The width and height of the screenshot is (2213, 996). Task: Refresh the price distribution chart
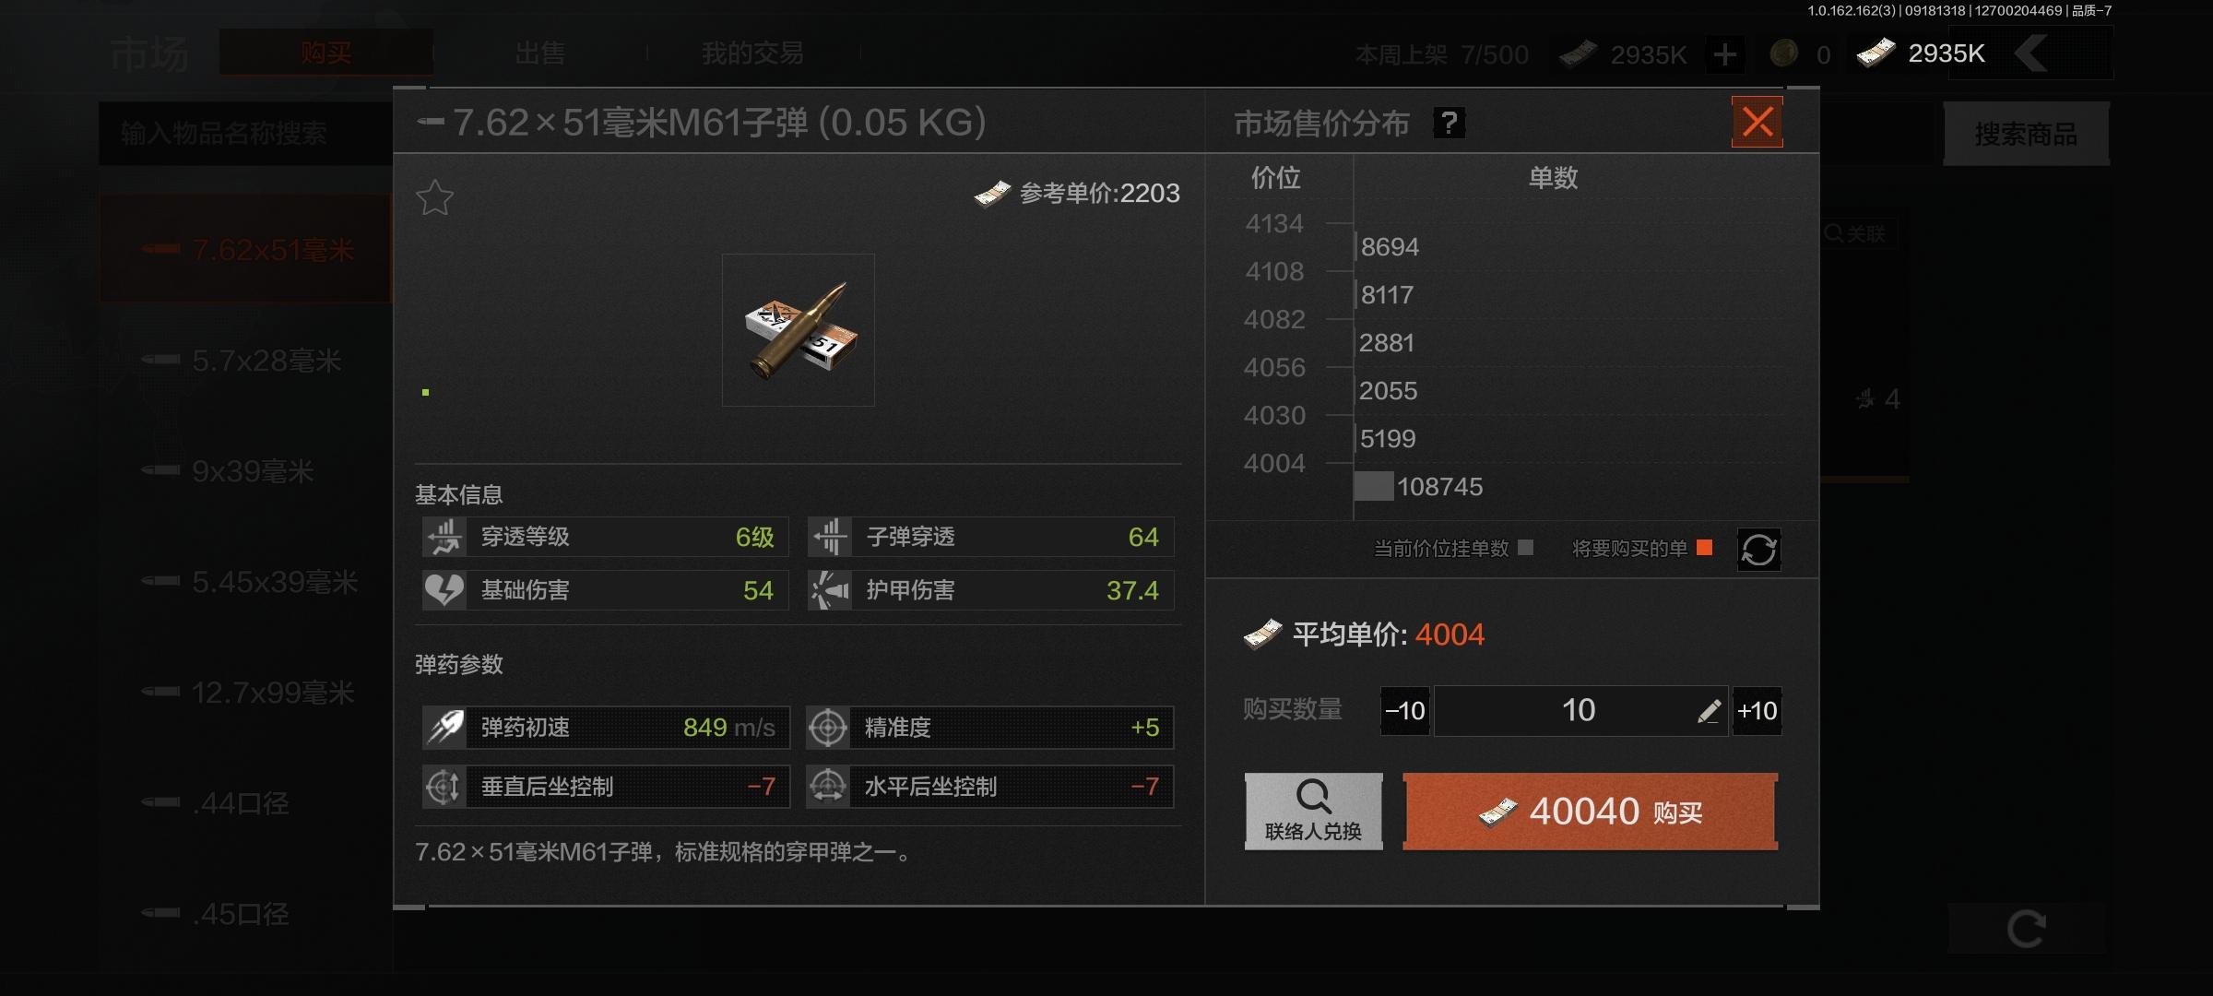tap(1758, 550)
